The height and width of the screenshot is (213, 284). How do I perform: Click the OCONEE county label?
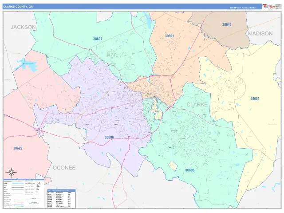click(64, 168)
